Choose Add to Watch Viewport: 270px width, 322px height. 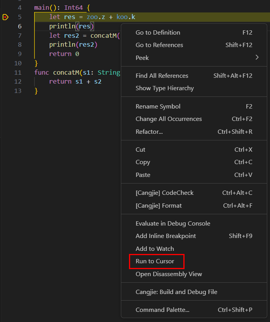point(155,249)
